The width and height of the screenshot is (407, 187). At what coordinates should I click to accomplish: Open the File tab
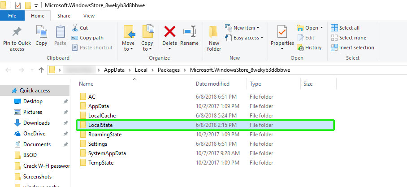point(12,16)
